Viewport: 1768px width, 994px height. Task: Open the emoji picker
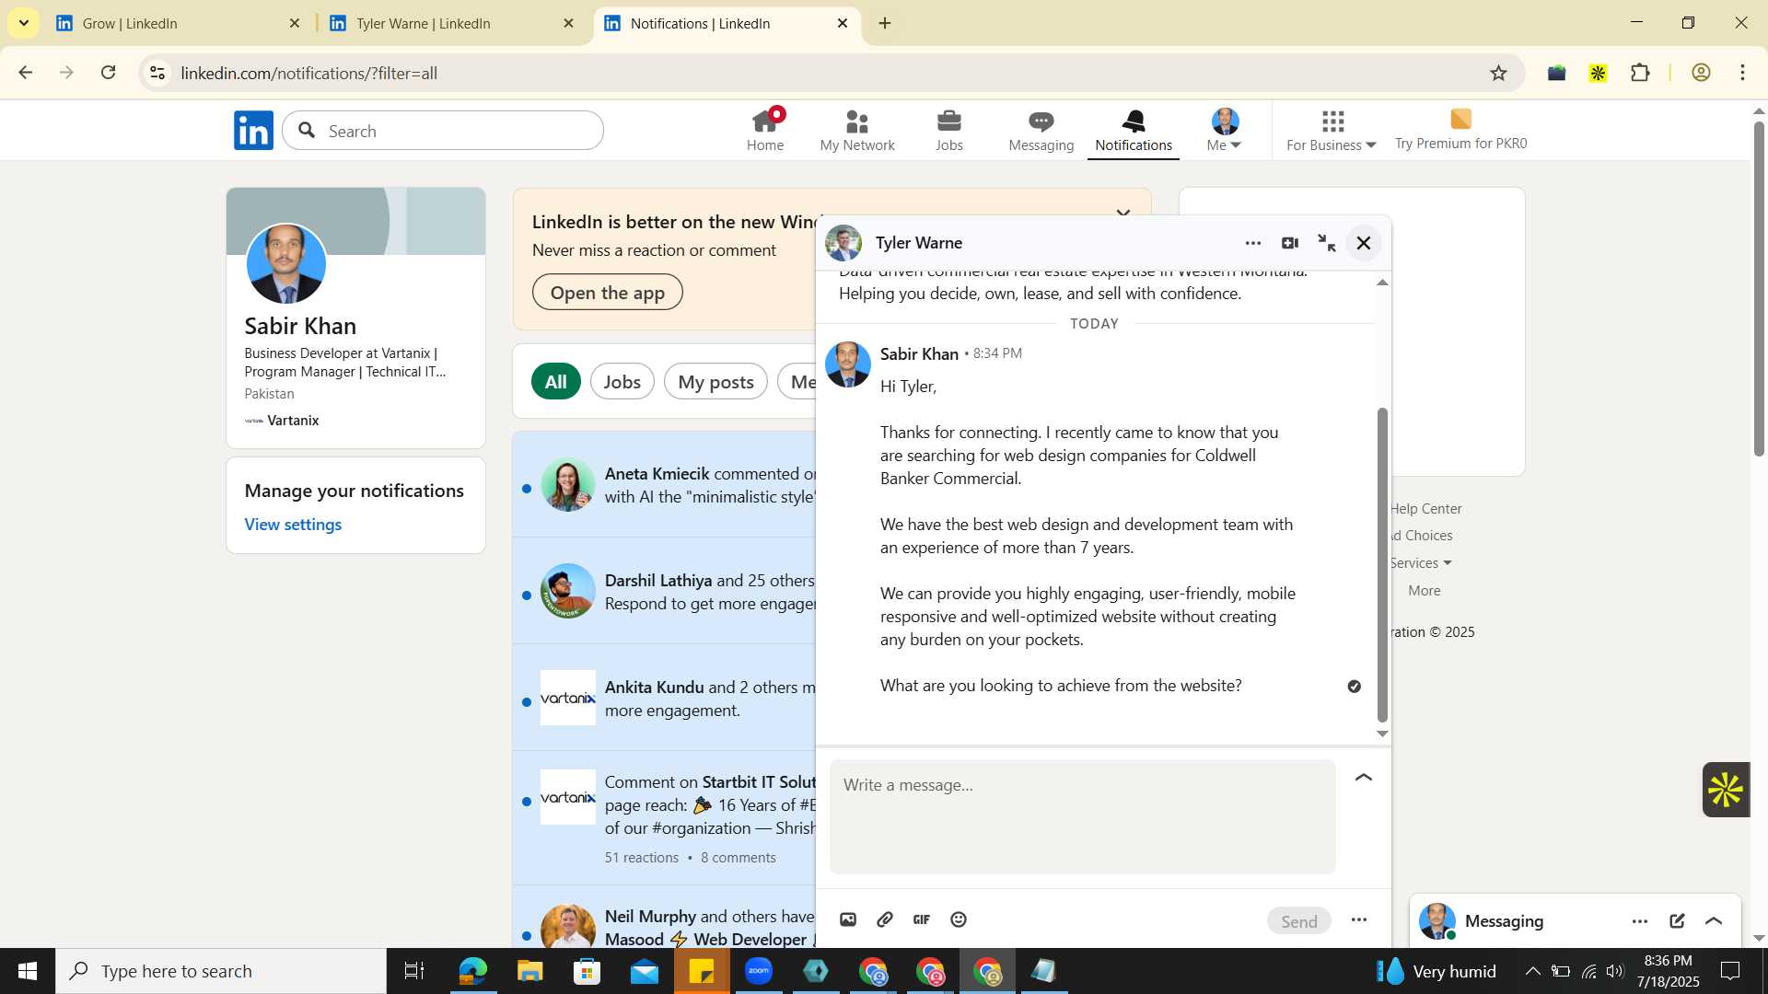click(959, 919)
